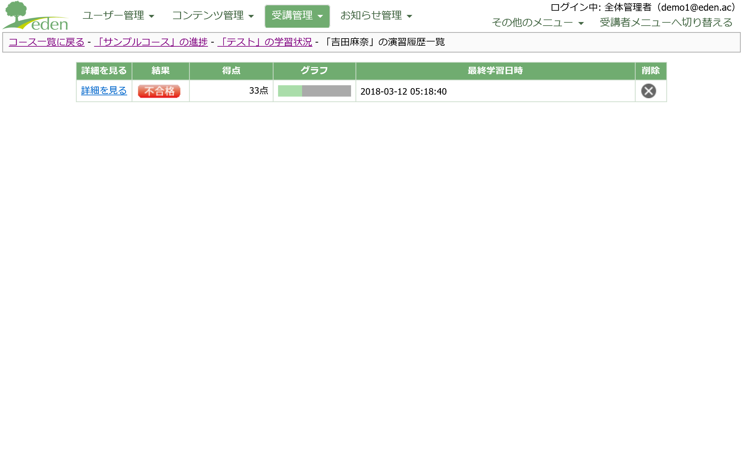
Task: Click the score progress bar graph
Action: click(x=314, y=91)
